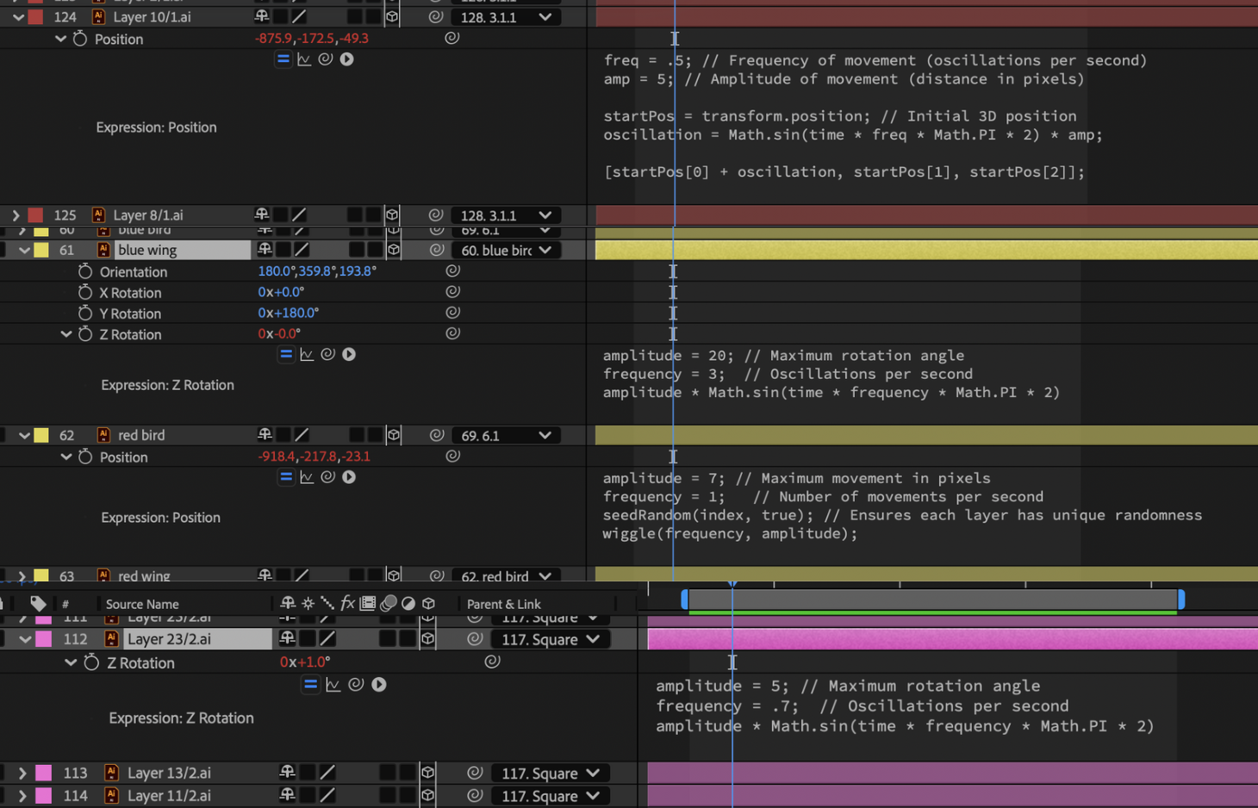Toggle the Shy switch for Layer 8/1.ai

click(x=262, y=214)
